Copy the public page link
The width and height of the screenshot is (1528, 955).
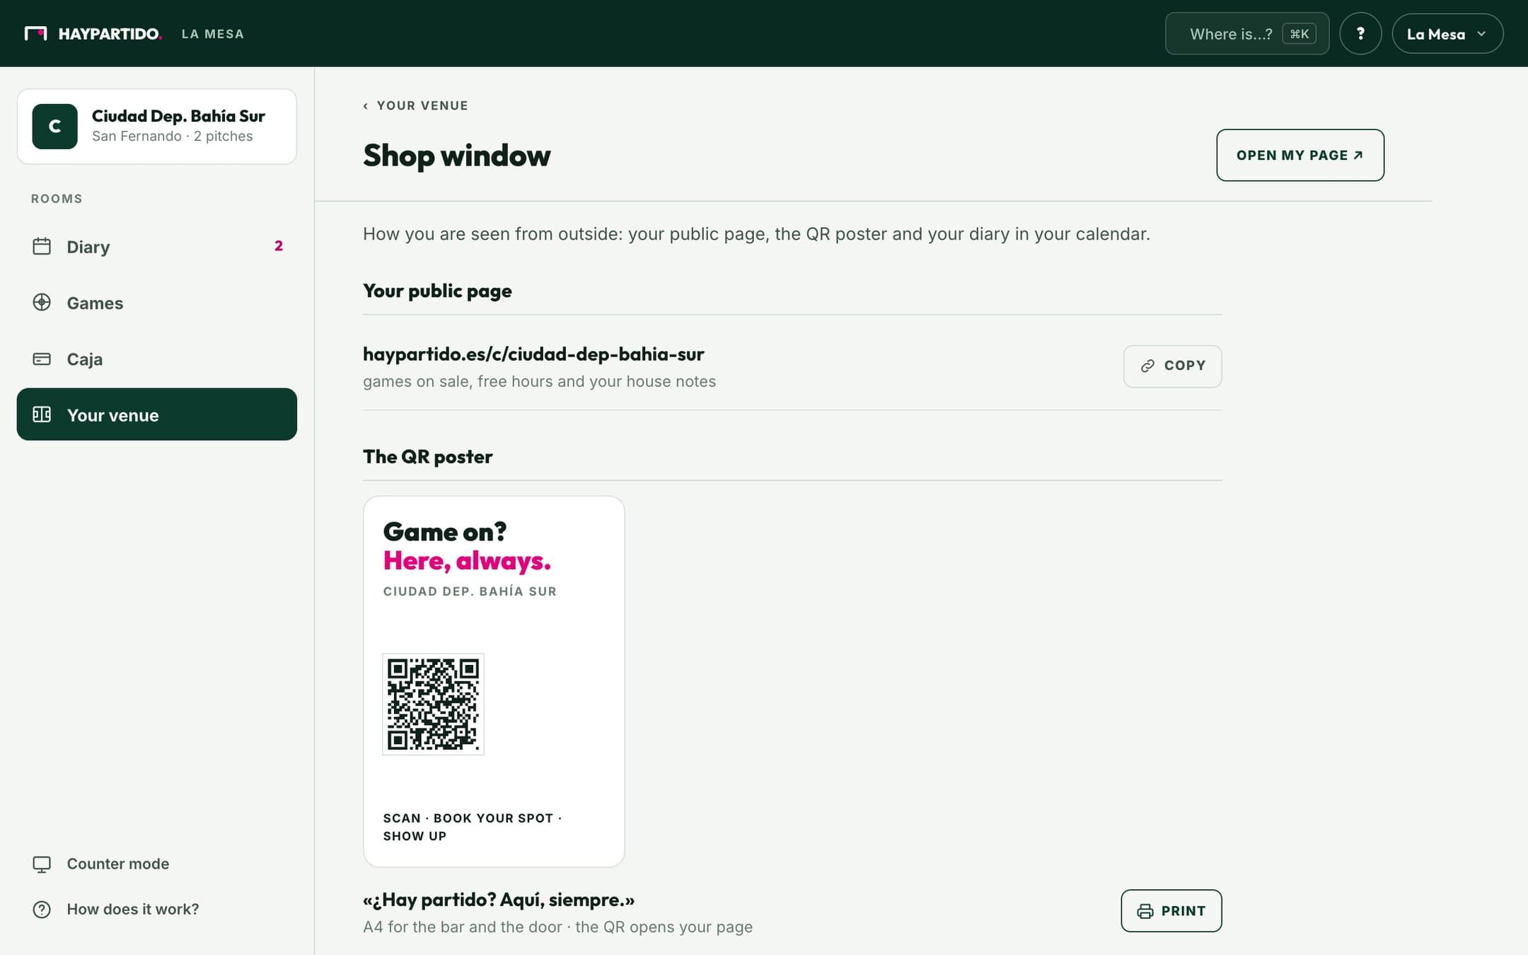point(1172,366)
